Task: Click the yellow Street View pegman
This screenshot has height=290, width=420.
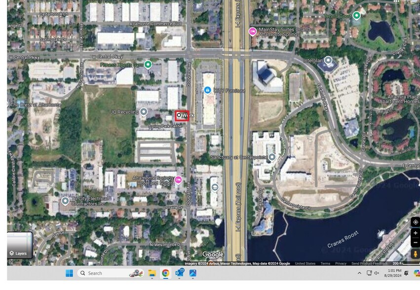Action: coord(416,254)
